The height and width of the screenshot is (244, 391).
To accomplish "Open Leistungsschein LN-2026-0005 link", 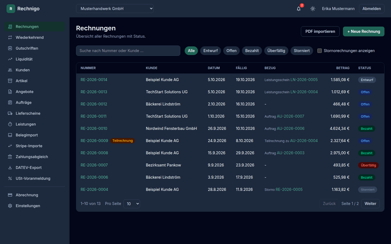I will point(304,80).
